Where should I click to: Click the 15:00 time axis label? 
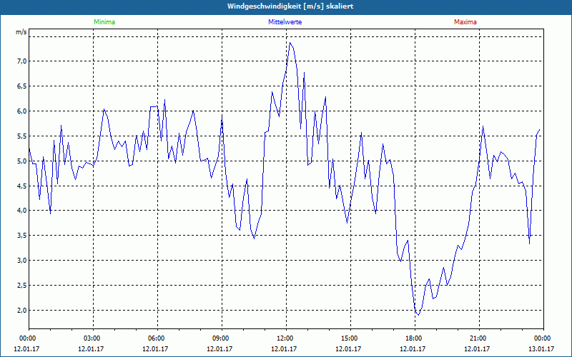[x=351, y=338]
